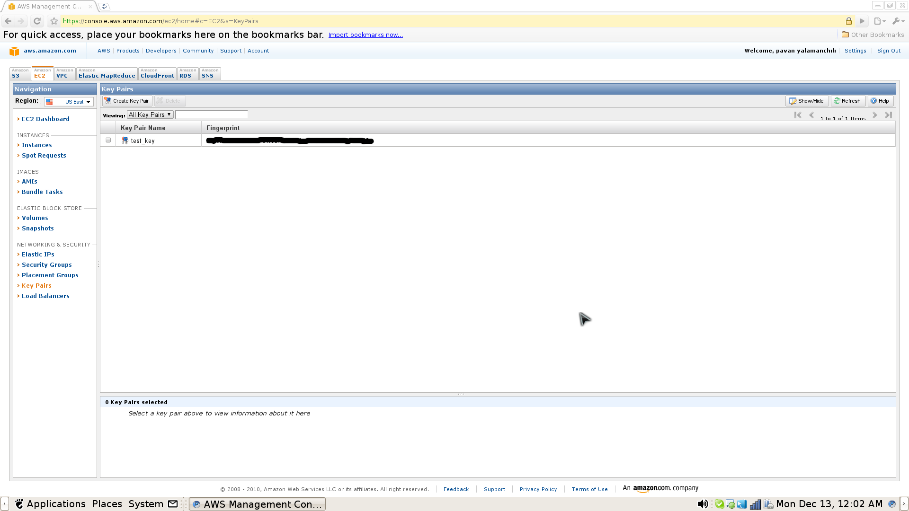
Task: Click the Security Groups navigation link
Action: pyautogui.click(x=47, y=264)
